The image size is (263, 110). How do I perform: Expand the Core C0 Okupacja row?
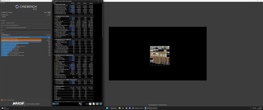pyautogui.click(x=54, y=81)
